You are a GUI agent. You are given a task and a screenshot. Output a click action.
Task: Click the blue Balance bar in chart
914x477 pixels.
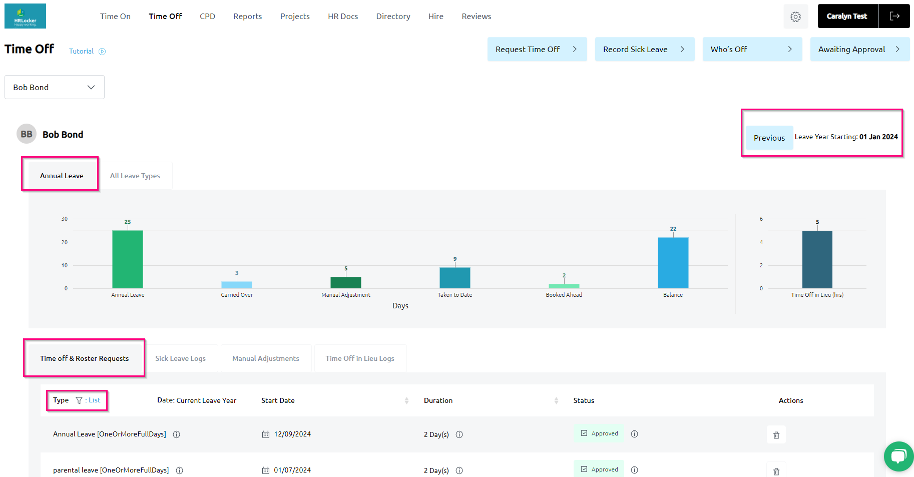point(673,263)
